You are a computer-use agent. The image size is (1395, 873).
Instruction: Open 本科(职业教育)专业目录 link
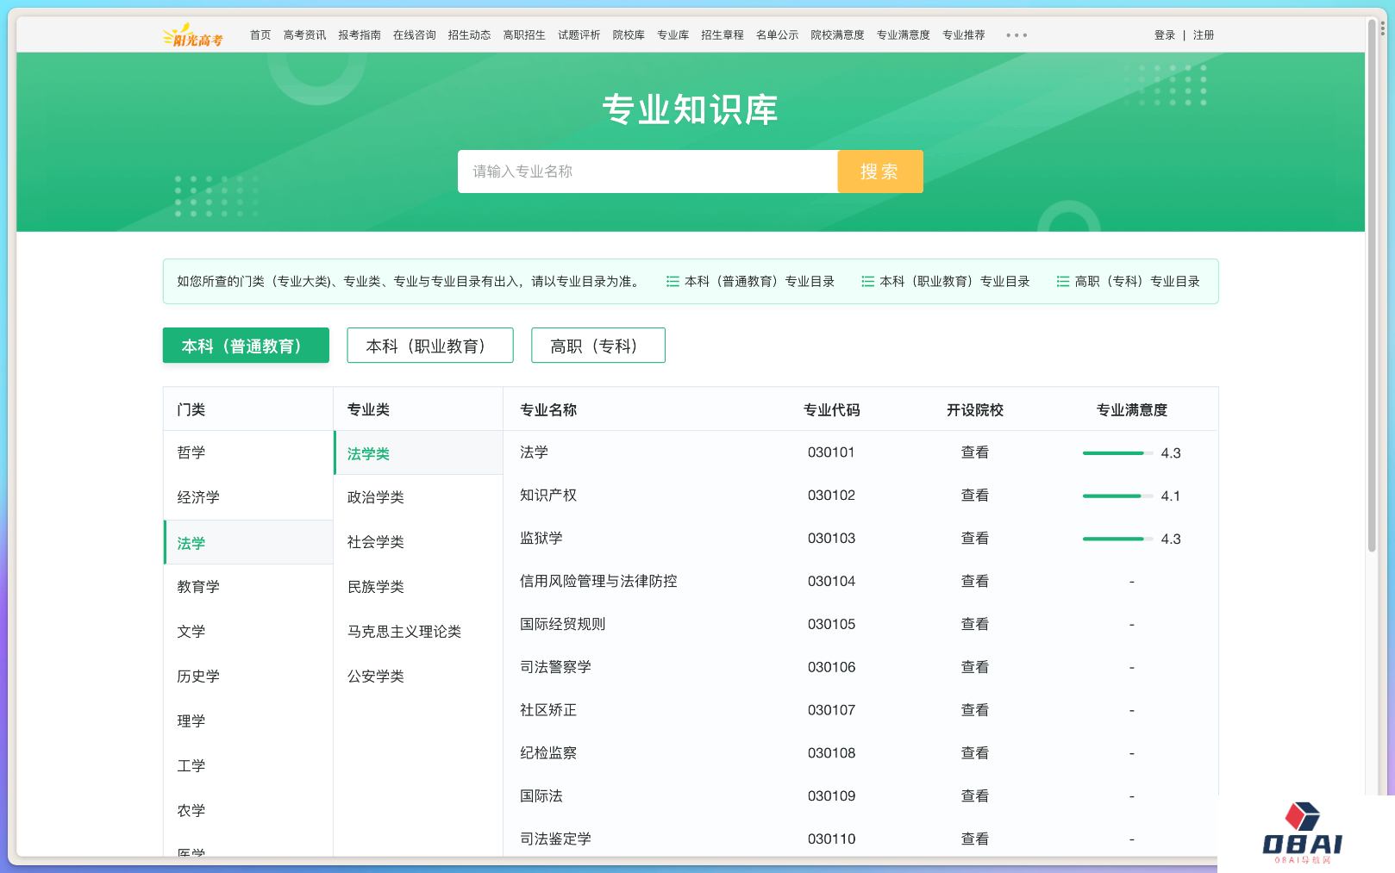[946, 282]
